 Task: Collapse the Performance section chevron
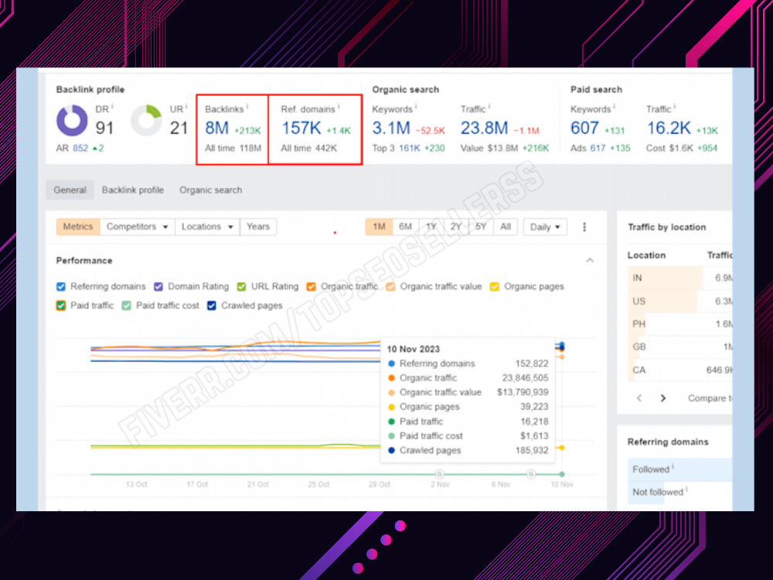(x=590, y=261)
